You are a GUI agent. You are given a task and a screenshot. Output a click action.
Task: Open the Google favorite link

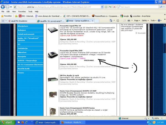point(124,16)
